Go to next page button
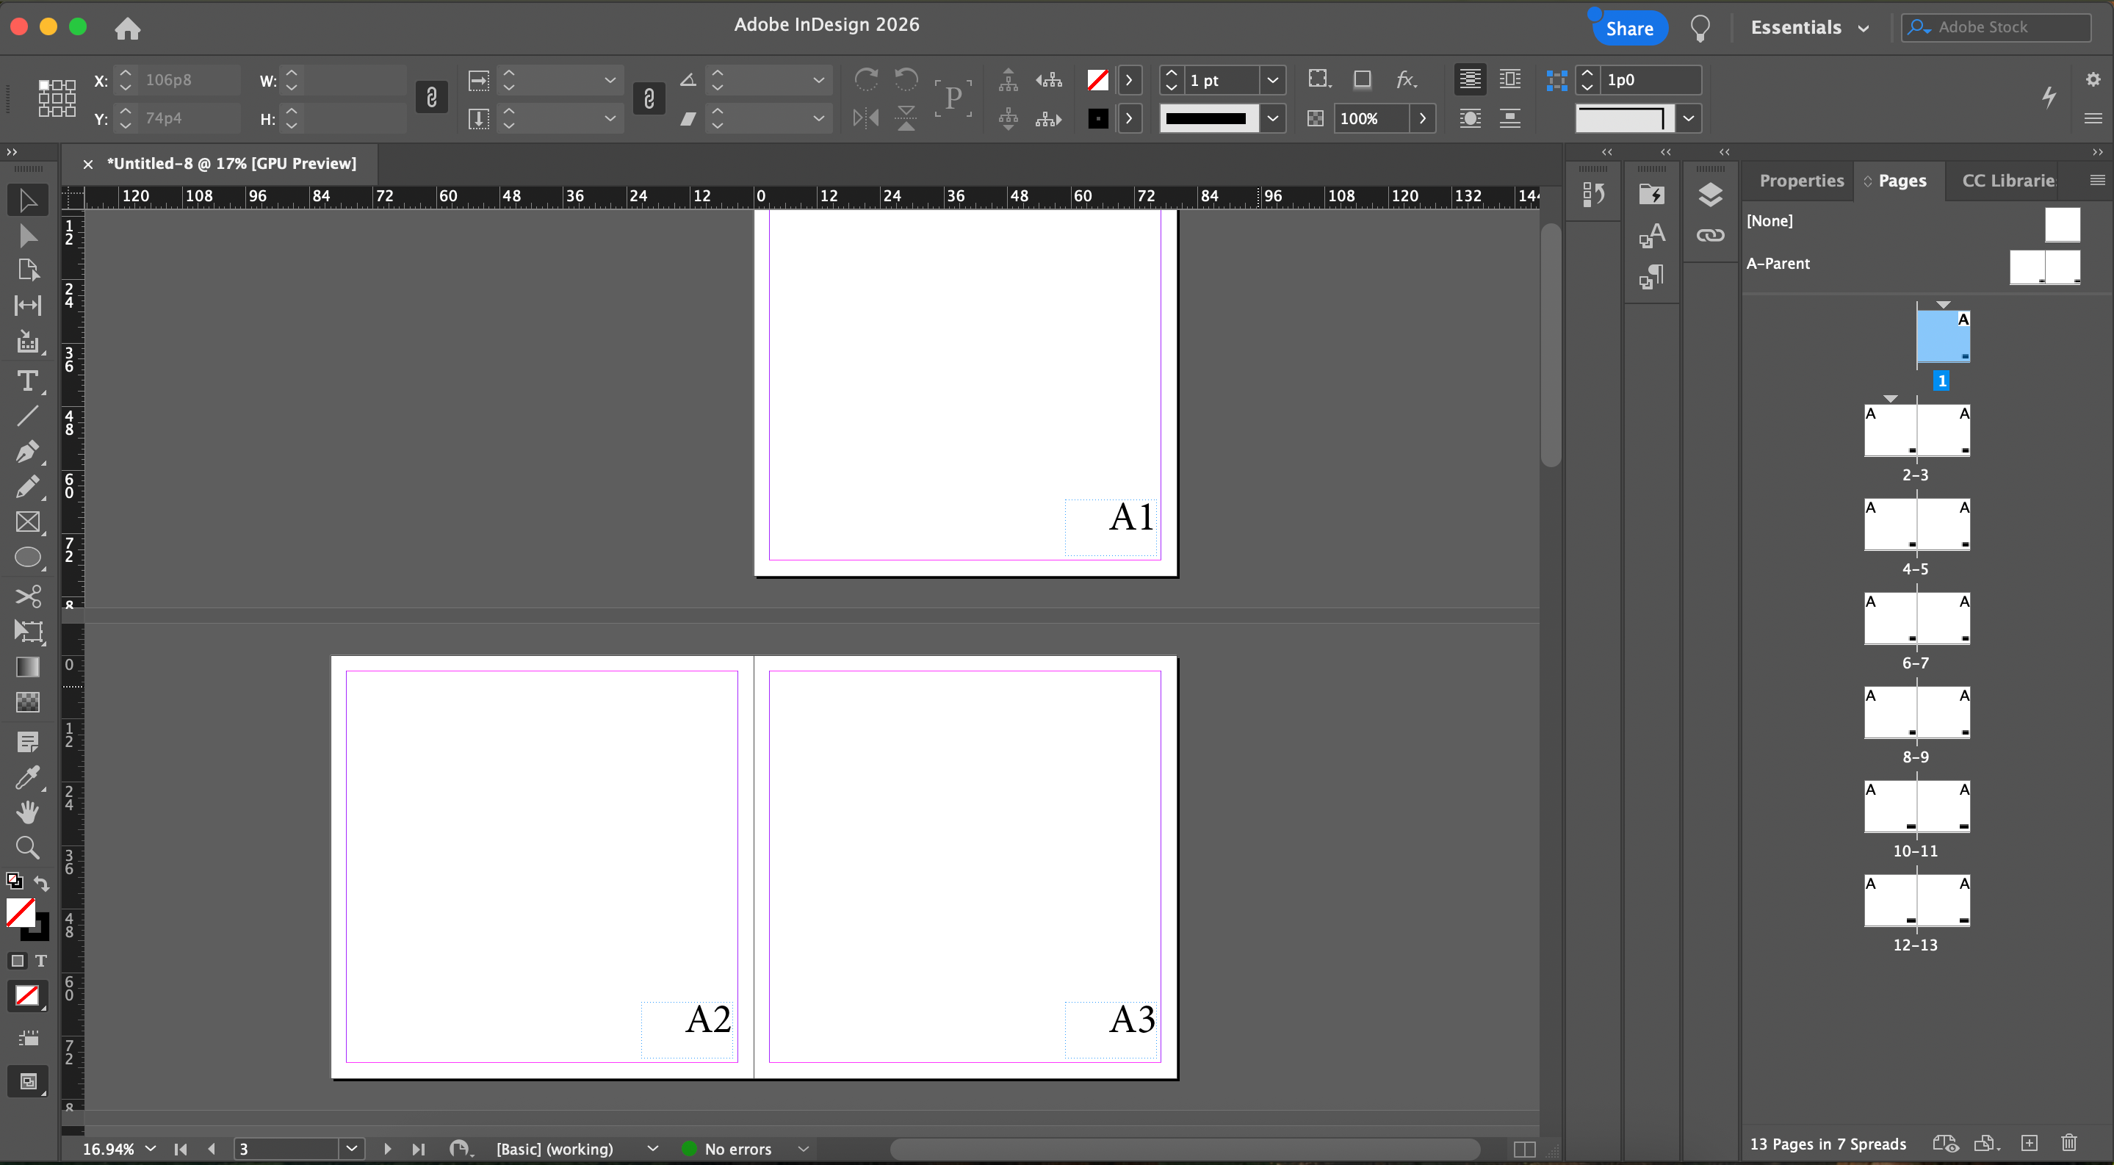The width and height of the screenshot is (2114, 1165). pos(387,1149)
